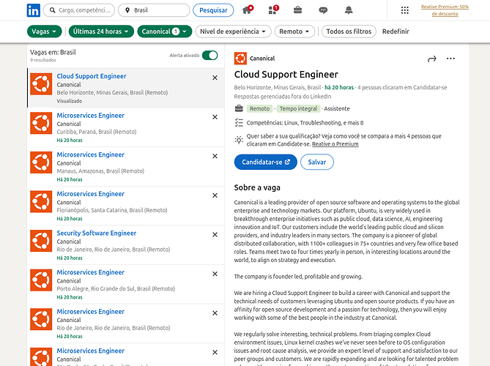490x366 pixels.
Task: Open the Últimas 24 horas dropdown
Action: (102, 31)
